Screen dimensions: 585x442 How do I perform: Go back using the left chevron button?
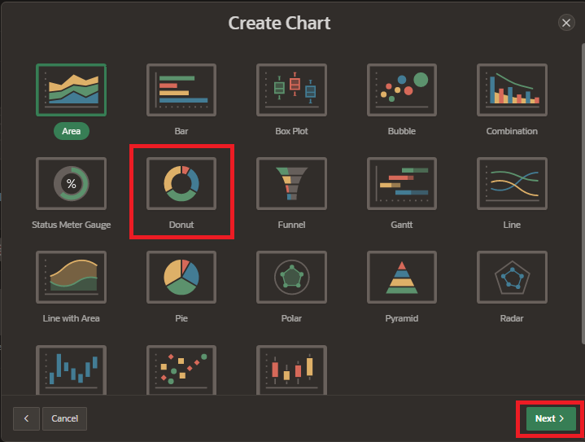coord(26,418)
